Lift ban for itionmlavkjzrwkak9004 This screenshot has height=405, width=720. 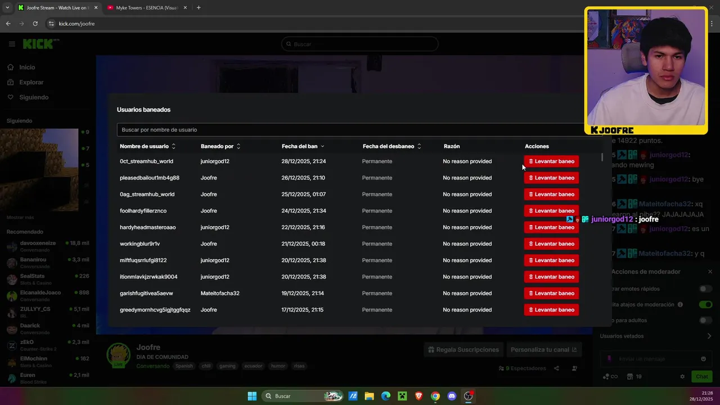coord(551,277)
